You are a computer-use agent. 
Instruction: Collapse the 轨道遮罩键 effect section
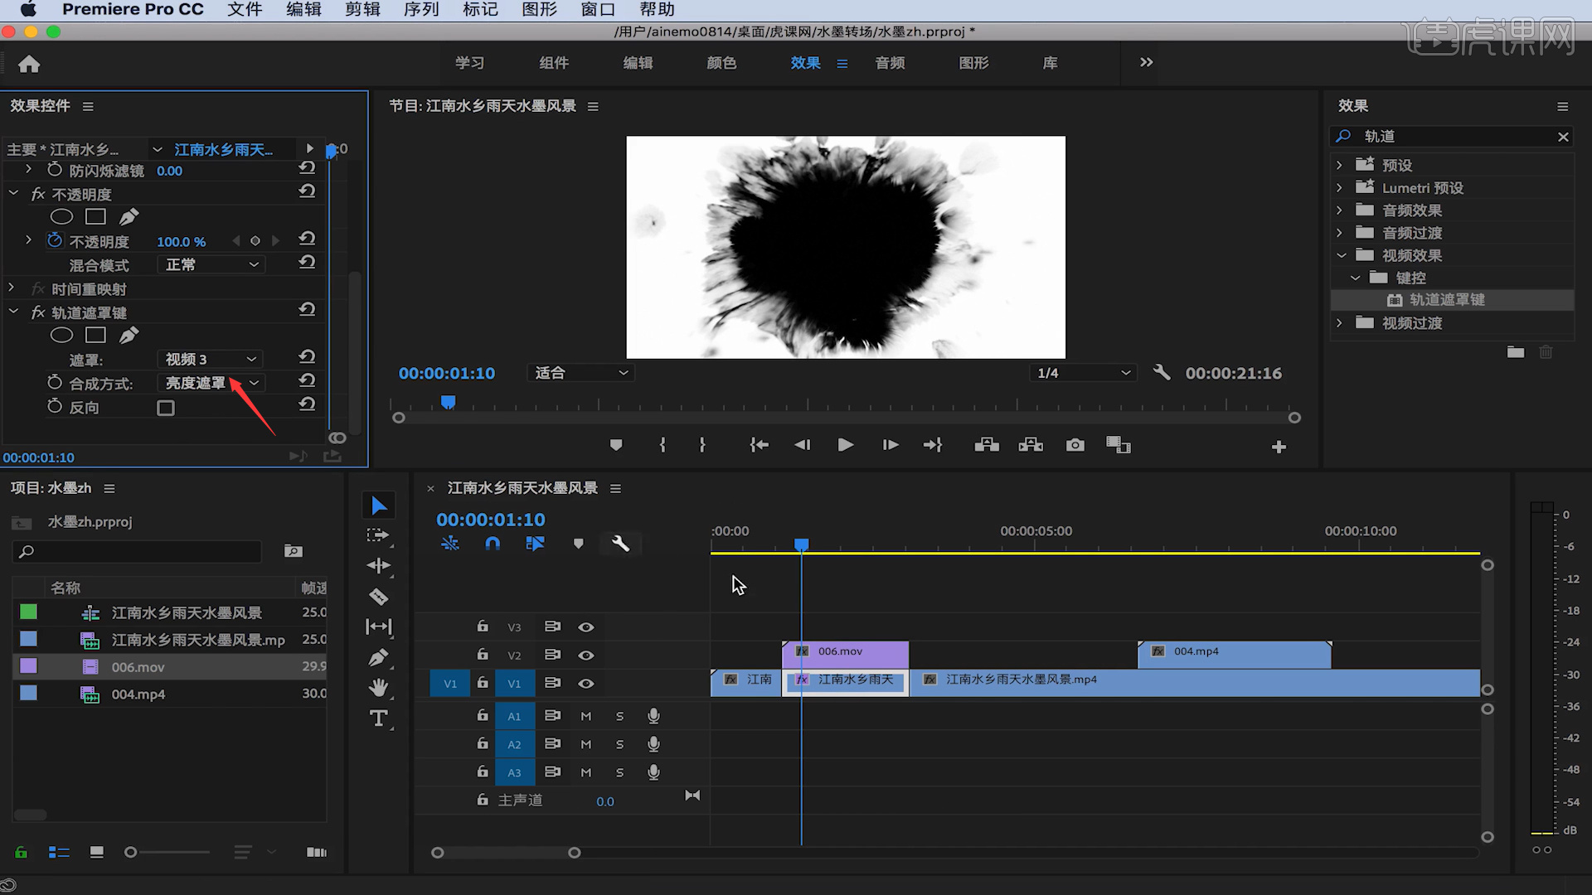pyautogui.click(x=13, y=312)
